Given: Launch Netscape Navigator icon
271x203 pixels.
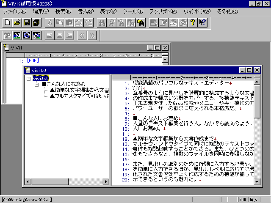Looking at the screenshot, I should click(x=17, y=36).
